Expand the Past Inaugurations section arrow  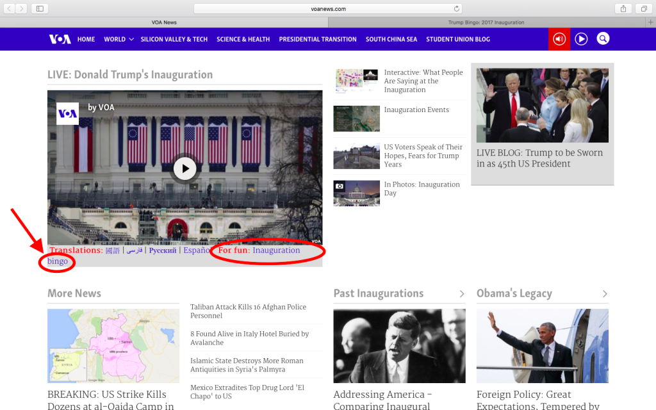click(462, 293)
